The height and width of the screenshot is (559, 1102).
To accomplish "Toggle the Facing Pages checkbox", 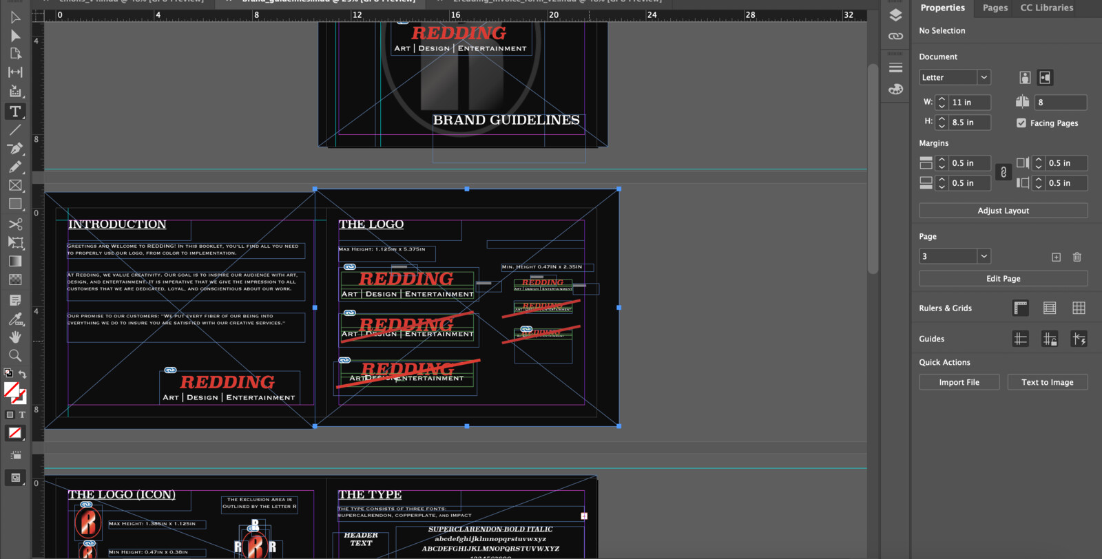I will click(x=1021, y=123).
